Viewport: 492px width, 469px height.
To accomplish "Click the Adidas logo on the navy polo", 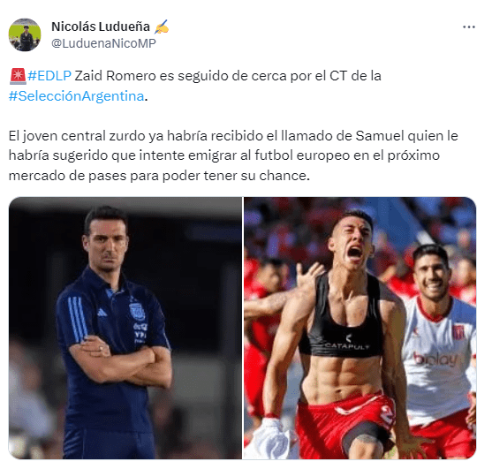I will coord(102,313).
